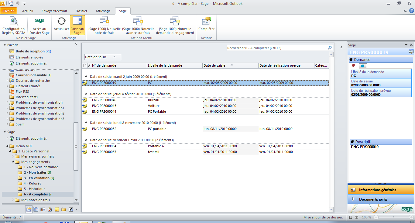Create a Sage 1000 Nouvelle demande d'engagement
Screen dimensions: 415x223
point(175,25)
